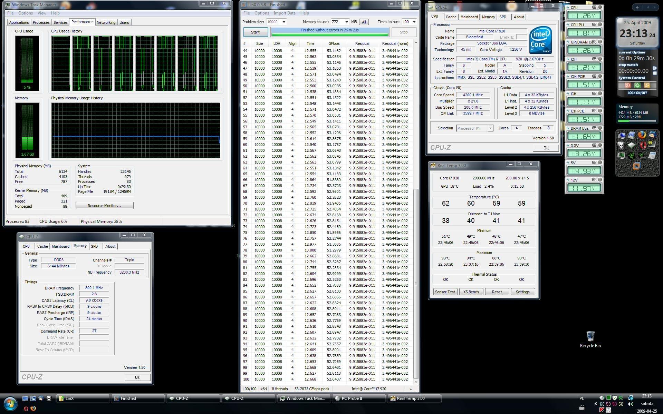Screen dimensions: 663x414
Task: Switch to Processes tab in Task Manager
Action: [x=41, y=22]
